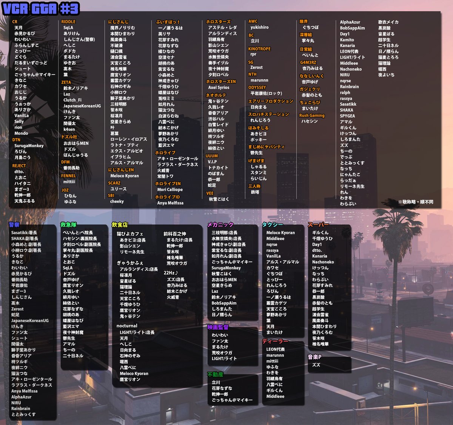This screenshot has height=425, width=453.
Task: Click the AWC group heading
Action: point(253,21)
